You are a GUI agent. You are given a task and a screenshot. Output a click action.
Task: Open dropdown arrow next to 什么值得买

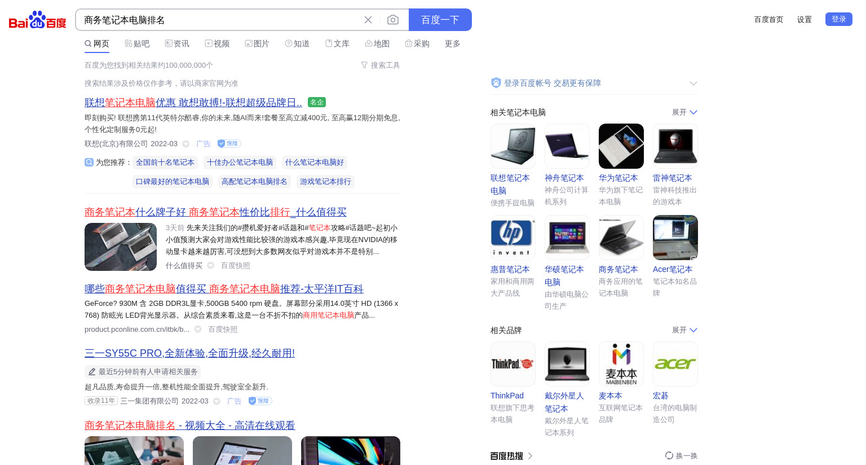click(x=210, y=266)
